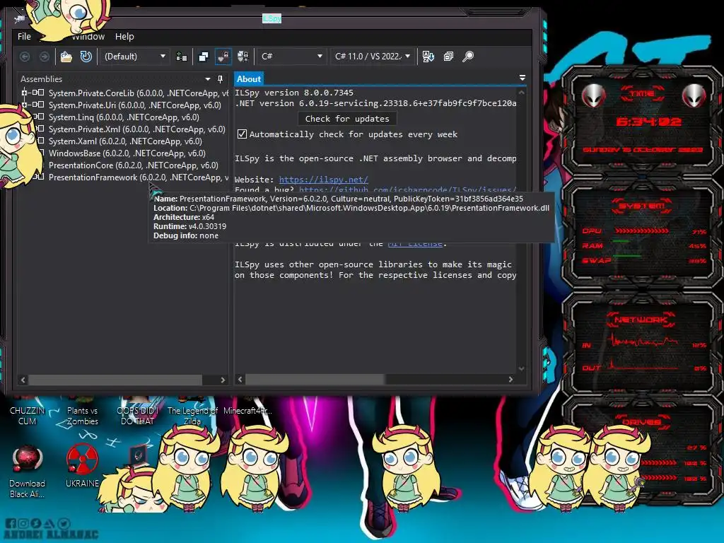Switch to the About tab
Screen dimensions: 724x543
[249, 79]
